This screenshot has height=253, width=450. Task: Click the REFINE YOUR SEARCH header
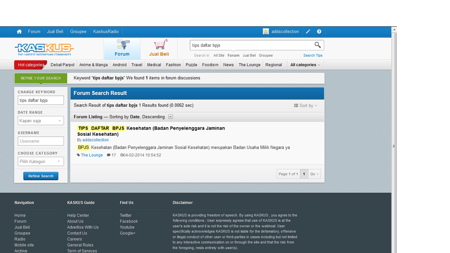(x=41, y=78)
